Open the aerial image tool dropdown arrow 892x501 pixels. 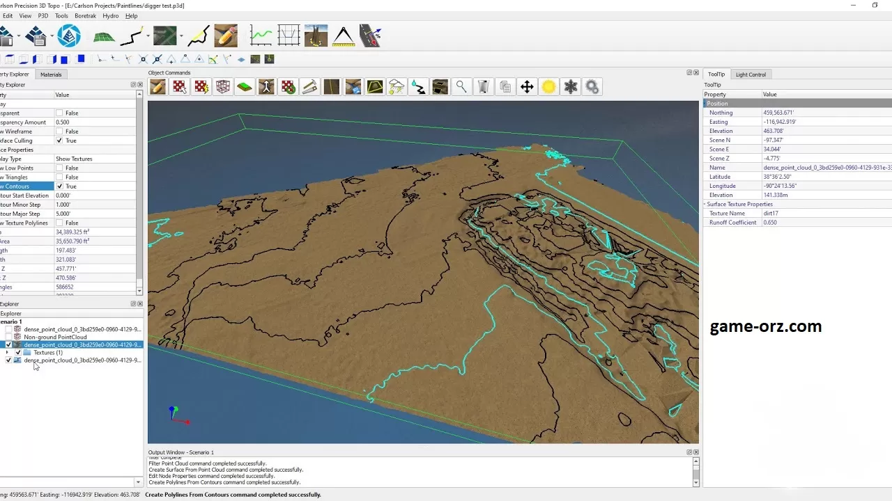181,36
